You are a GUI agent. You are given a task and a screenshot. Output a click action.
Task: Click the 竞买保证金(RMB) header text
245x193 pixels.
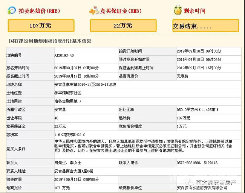(121, 11)
